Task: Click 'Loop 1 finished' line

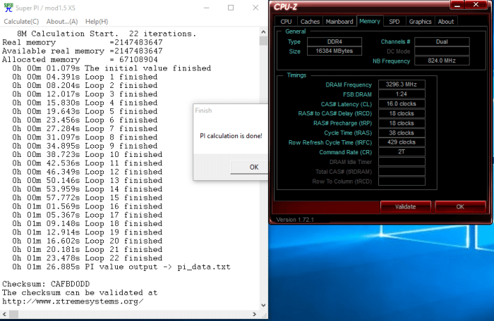Action: (x=85, y=77)
